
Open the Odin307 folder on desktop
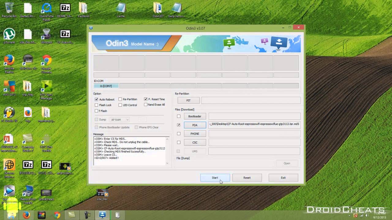(x=158, y=10)
